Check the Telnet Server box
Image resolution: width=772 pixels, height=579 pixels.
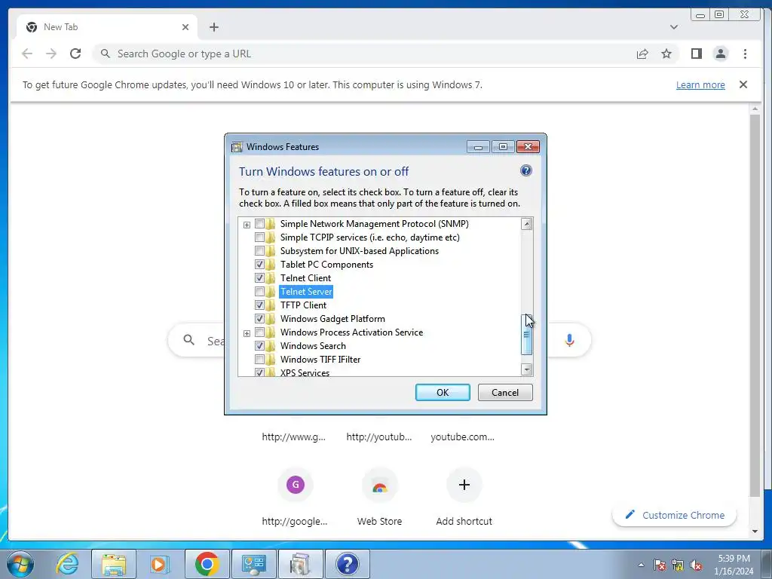(x=259, y=292)
